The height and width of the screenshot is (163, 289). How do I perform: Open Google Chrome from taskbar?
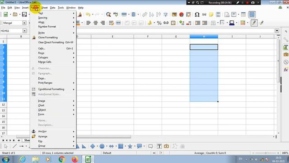point(62,159)
